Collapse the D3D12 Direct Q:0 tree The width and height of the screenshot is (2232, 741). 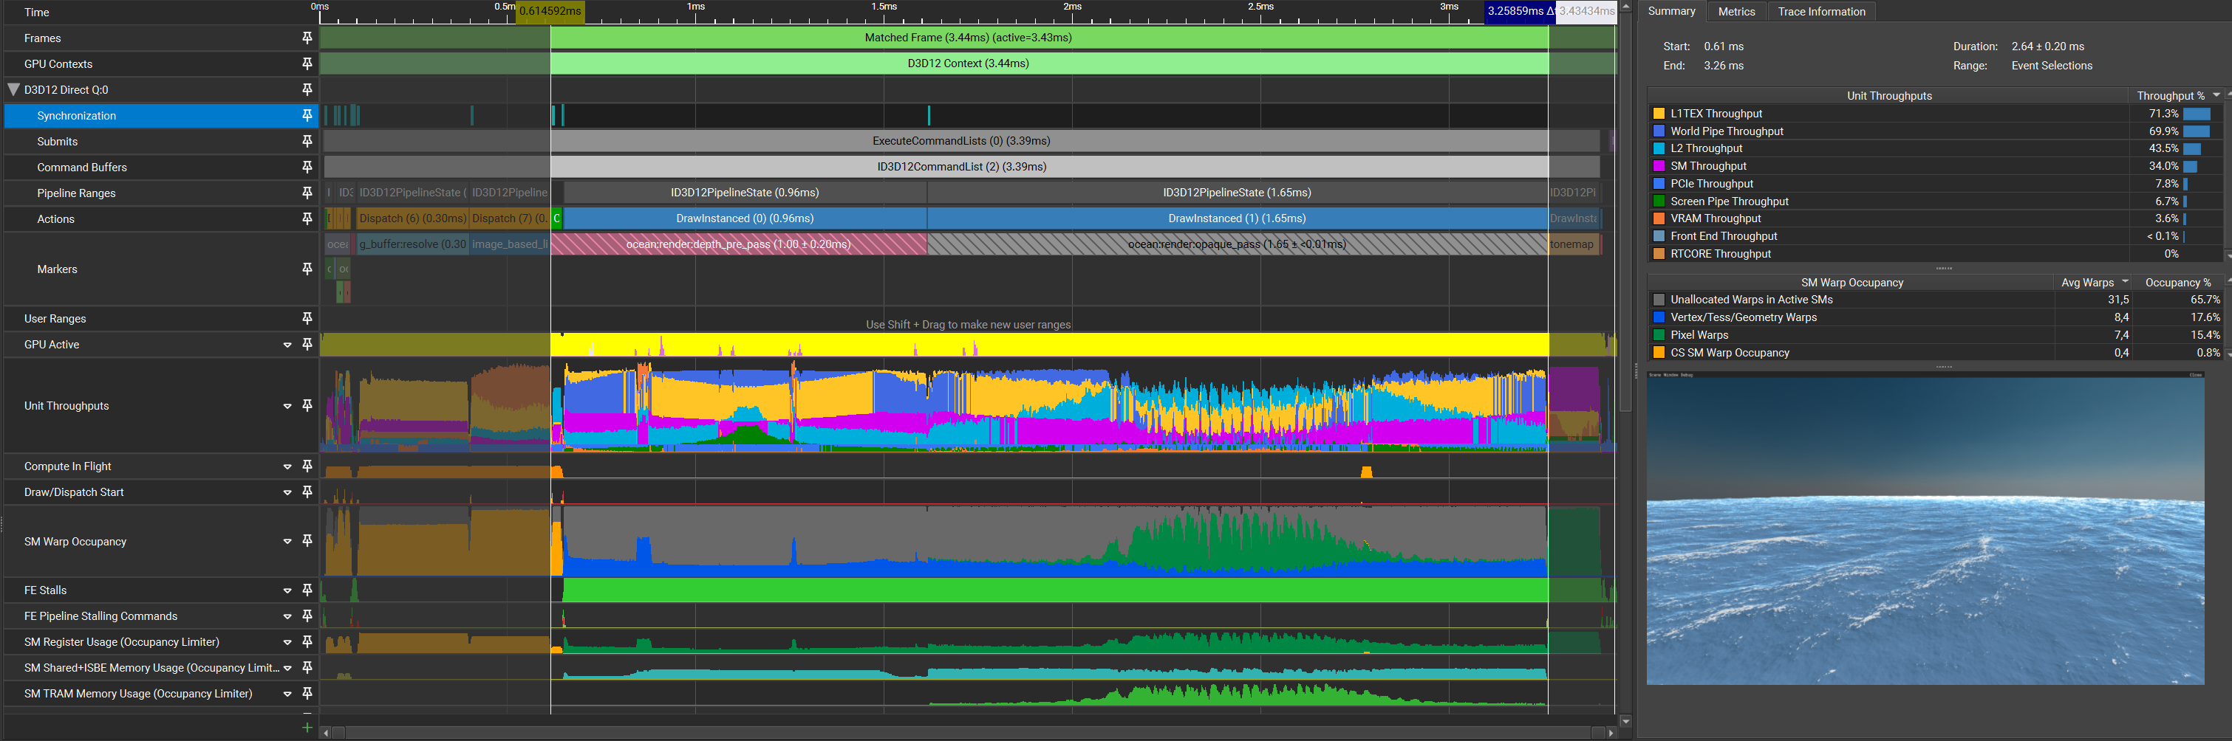pyautogui.click(x=14, y=90)
